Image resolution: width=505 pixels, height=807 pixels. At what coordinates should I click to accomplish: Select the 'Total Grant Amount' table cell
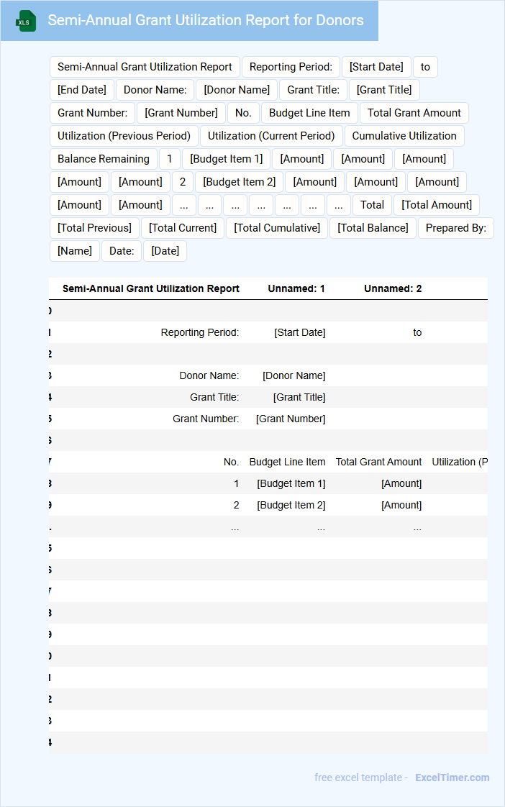pos(378,462)
